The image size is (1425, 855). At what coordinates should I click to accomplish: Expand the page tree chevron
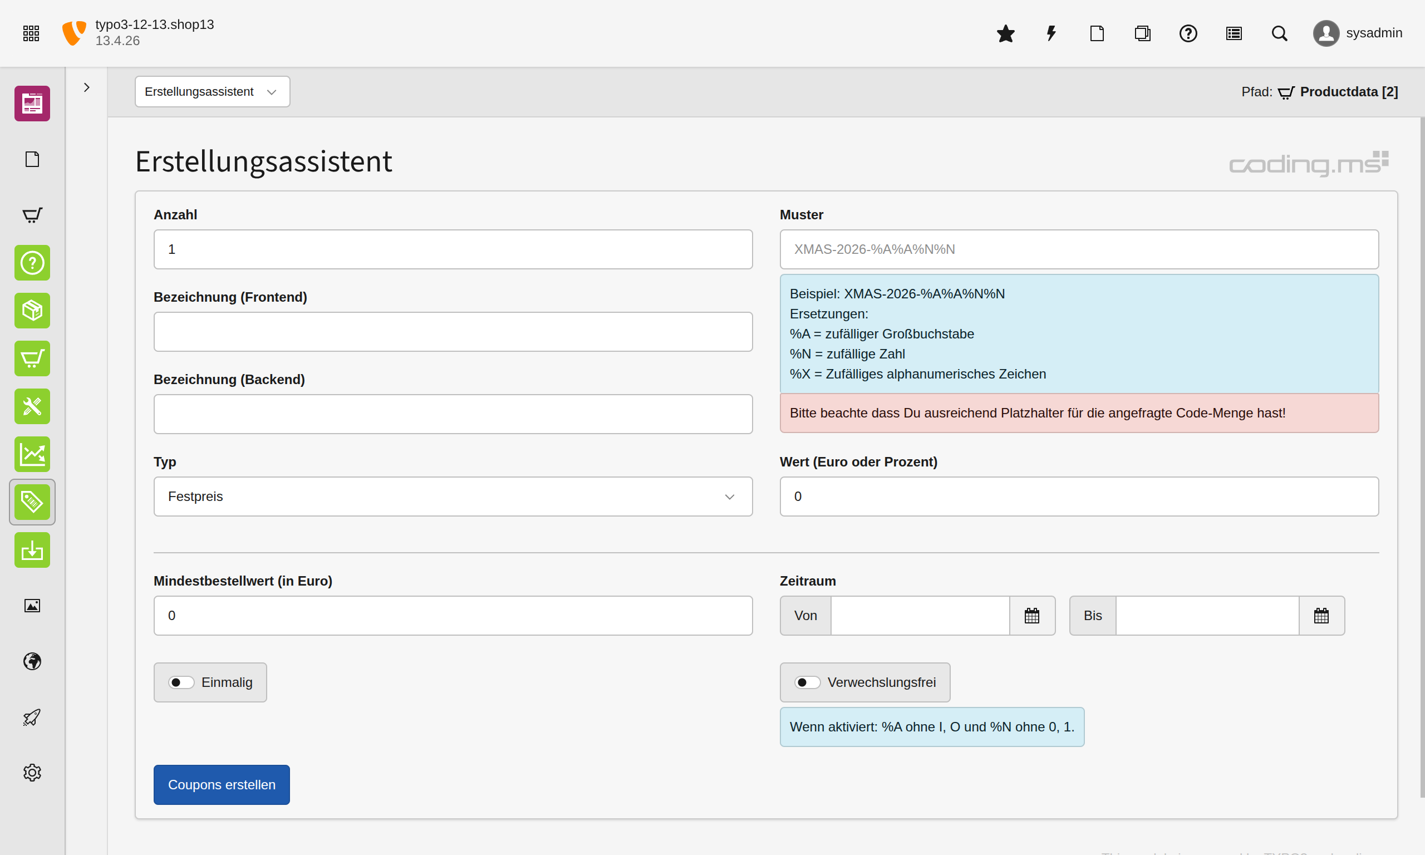click(x=86, y=87)
